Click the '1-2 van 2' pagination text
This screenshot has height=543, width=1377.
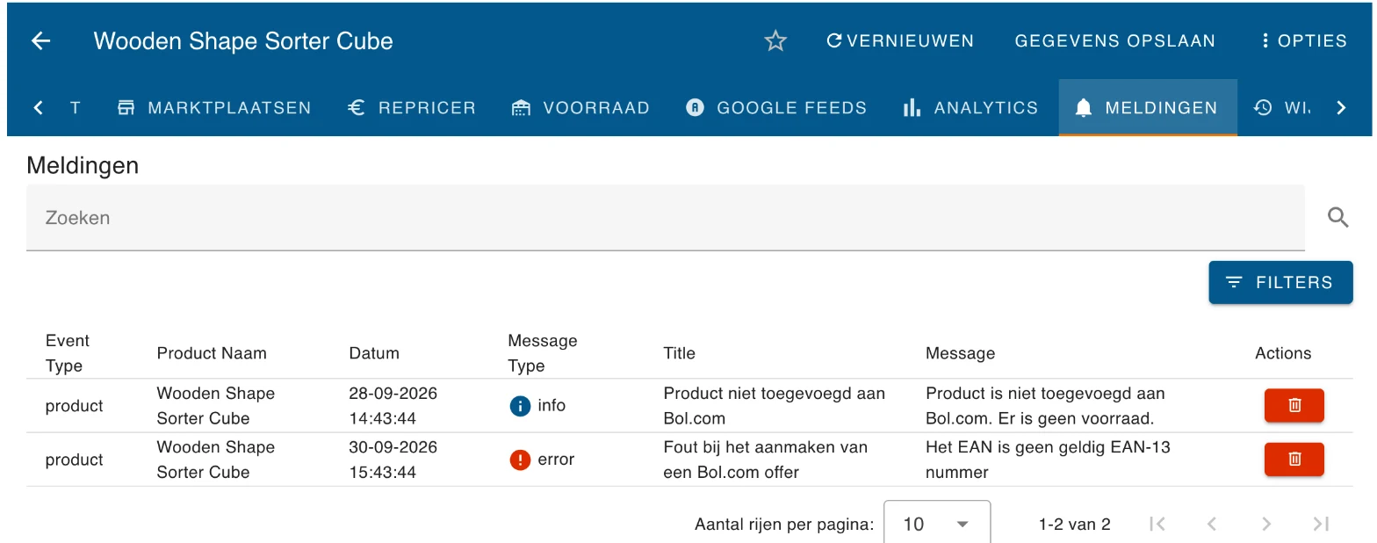pyautogui.click(x=1074, y=525)
